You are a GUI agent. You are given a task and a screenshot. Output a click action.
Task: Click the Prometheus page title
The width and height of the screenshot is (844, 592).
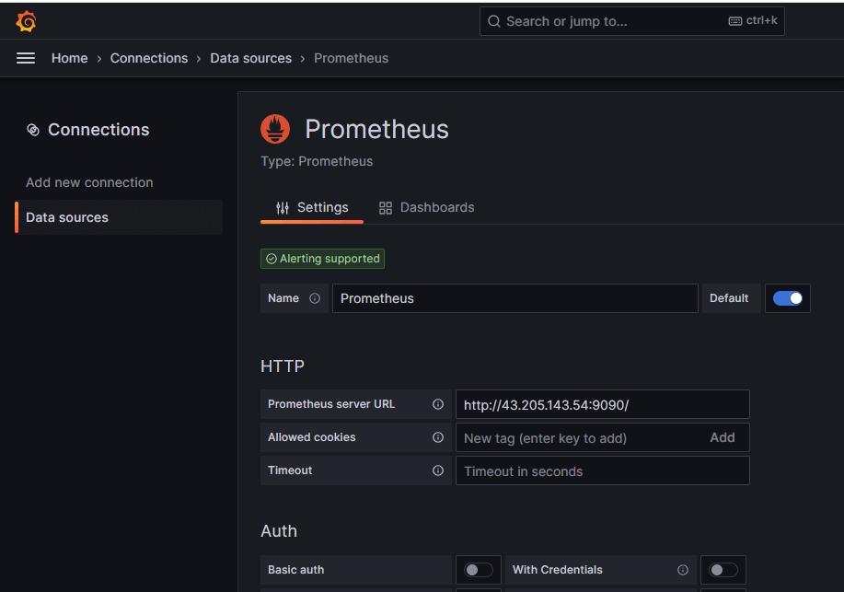click(376, 129)
